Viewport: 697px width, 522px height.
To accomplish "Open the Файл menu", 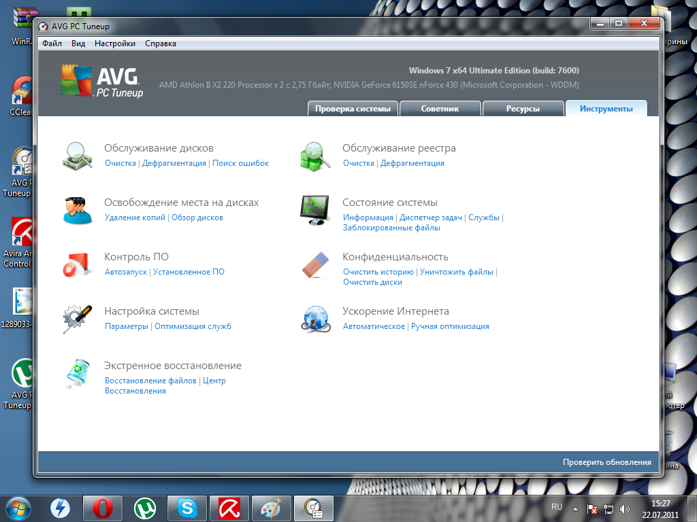I will point(52,43).
